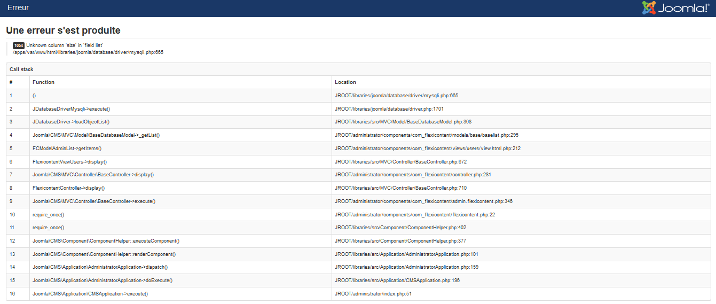Viewport: 716px width, 304px height.
Task: Click the Location column header
Action: (345, 82)
